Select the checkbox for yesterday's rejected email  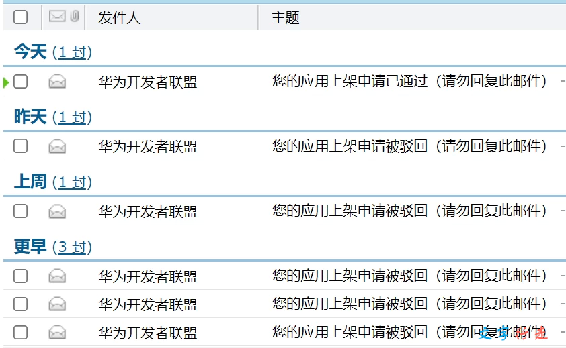tap(21, 146)
